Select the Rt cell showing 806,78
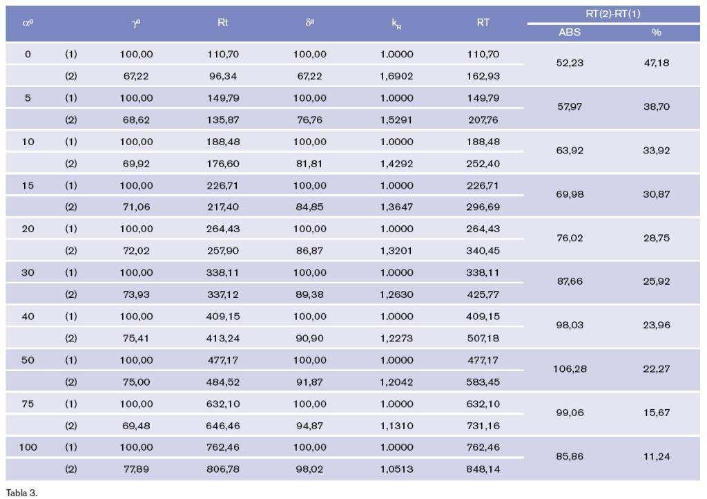 click(x=222, y=469)
